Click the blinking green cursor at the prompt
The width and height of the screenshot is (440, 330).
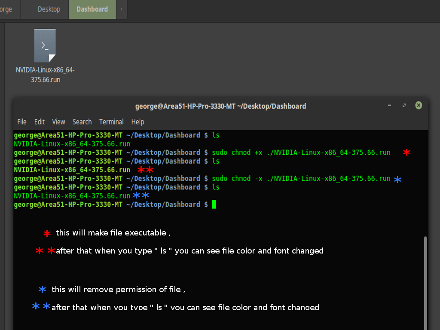tap(213, 205)
